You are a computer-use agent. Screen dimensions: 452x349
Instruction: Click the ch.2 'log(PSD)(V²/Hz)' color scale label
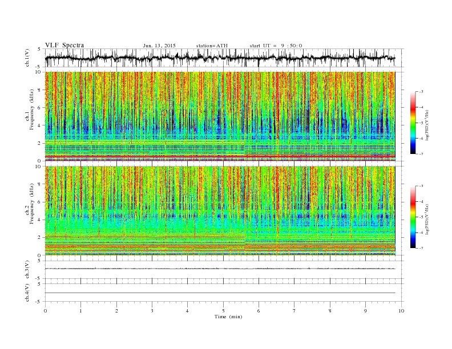point(427,219)
